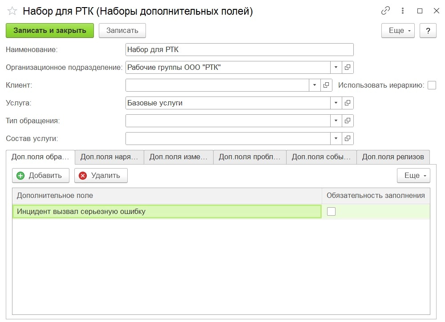This screenshot has height=322, width=445.
Task: Open the Тип обращения record icon
Action: [348, 121]
